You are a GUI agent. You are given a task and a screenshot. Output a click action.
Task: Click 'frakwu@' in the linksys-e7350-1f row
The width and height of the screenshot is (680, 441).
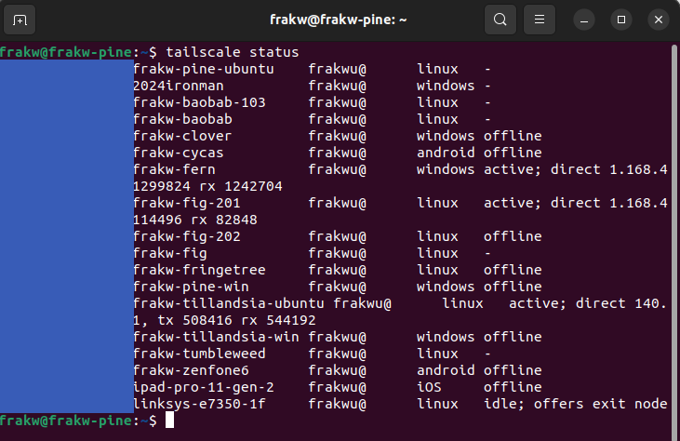click(337, 404)
